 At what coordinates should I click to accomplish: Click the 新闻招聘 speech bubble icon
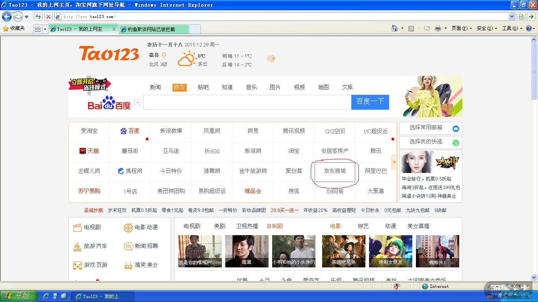click(128, 246)
